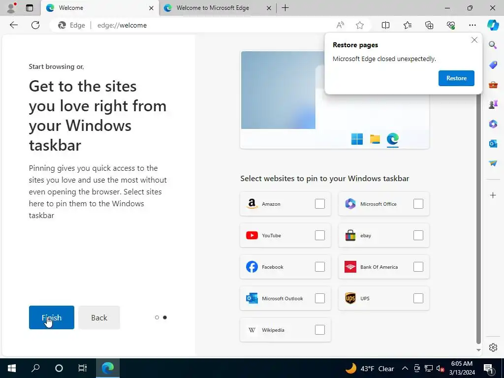This screenshot has height=378, width=504.
Task: Open split screen icon
Action: pyautogui.click(x=385, y=25)
